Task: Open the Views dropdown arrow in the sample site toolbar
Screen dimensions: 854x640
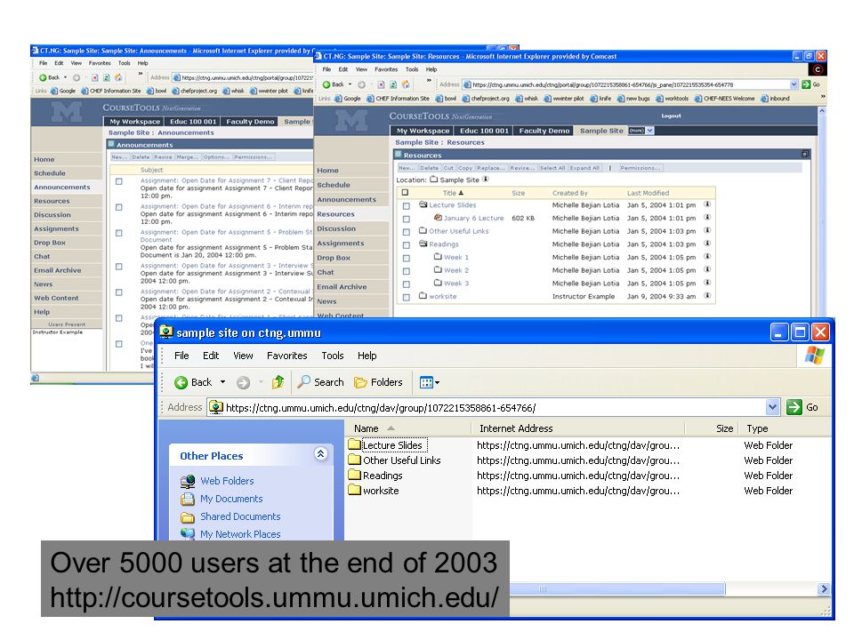Action: 437,383
